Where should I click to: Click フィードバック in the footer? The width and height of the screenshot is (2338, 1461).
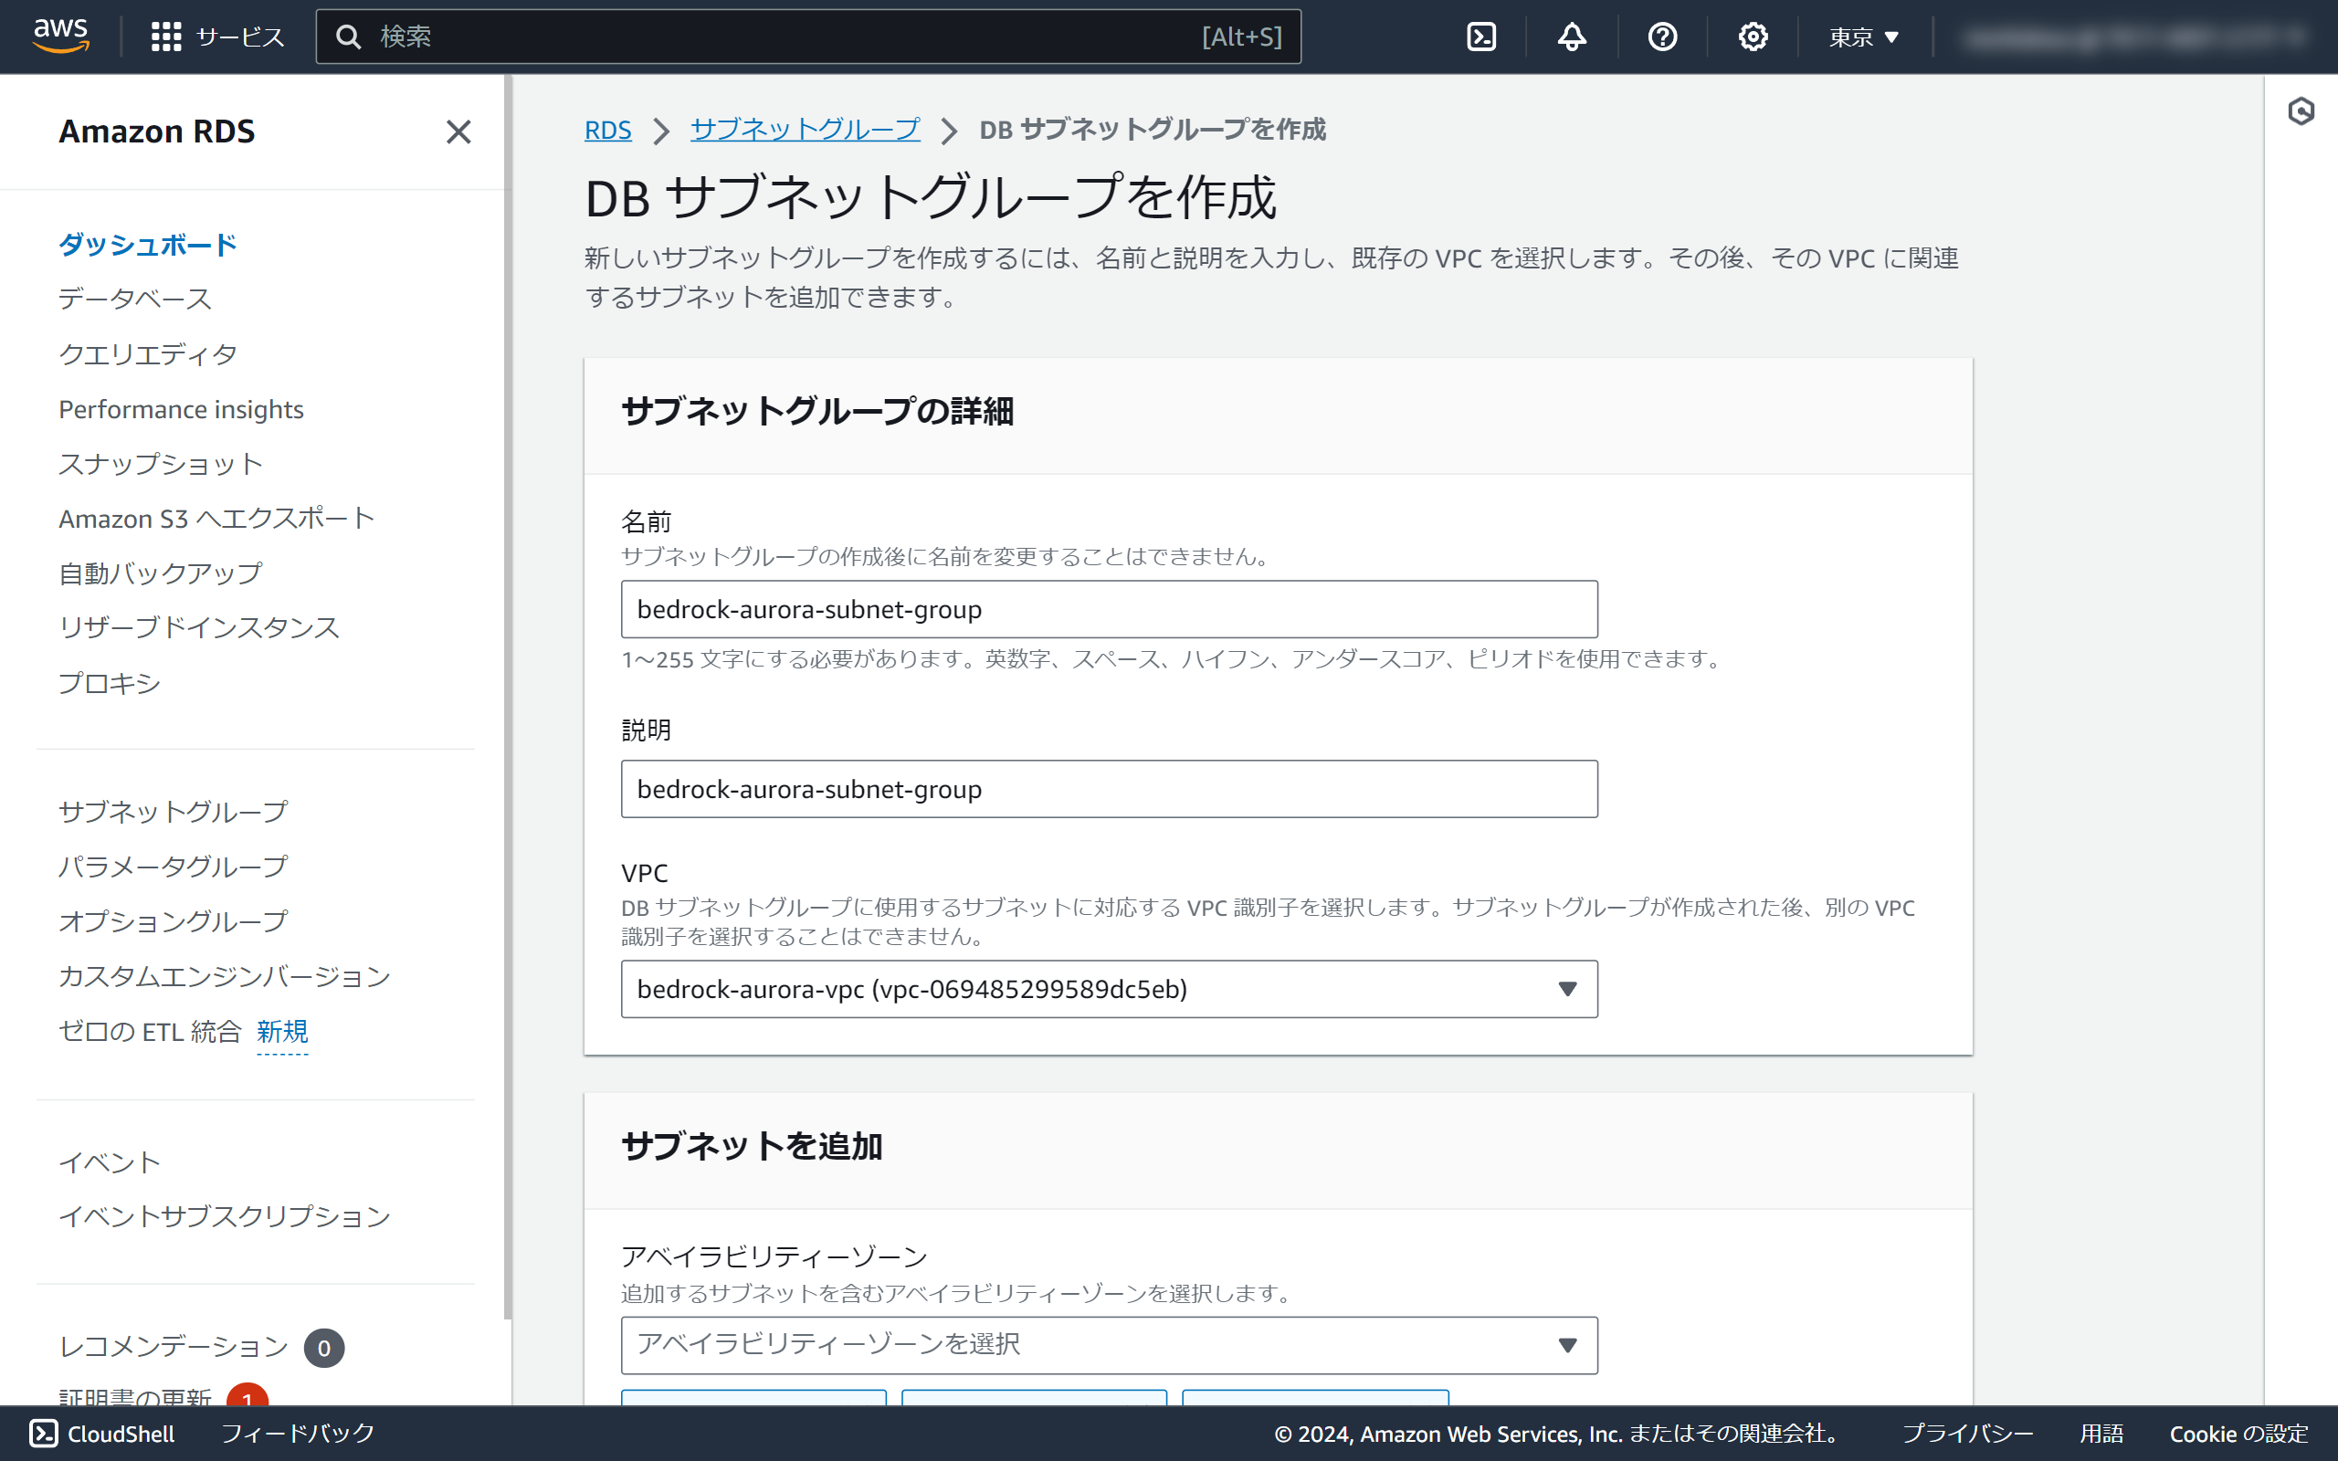pos(298,1433)
